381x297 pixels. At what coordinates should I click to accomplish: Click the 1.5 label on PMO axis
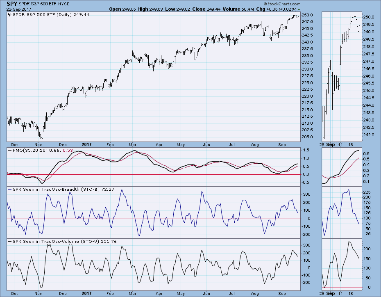(306, 150)
